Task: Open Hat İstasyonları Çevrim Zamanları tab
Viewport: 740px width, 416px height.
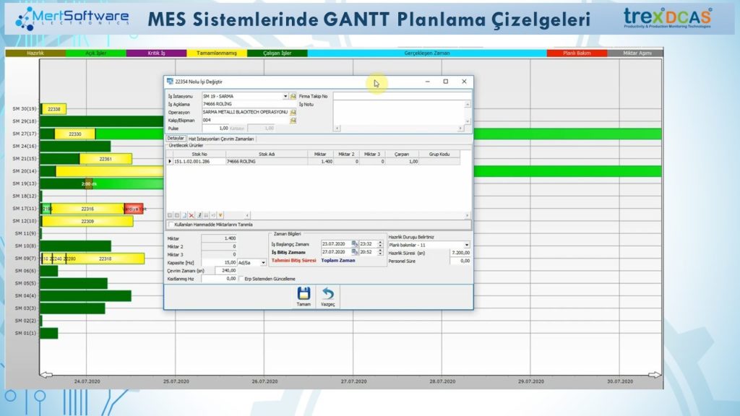Action: [x=221, y=138]
